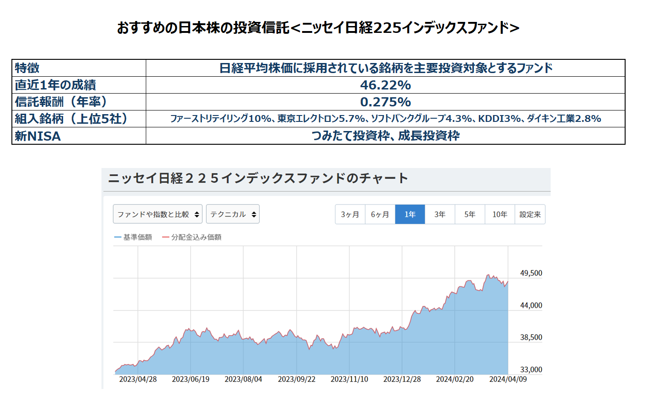Click the top holdings text starting ファーストリテイリング10%
The height and width of the screenshot is (394, 653).
(385, 119)
